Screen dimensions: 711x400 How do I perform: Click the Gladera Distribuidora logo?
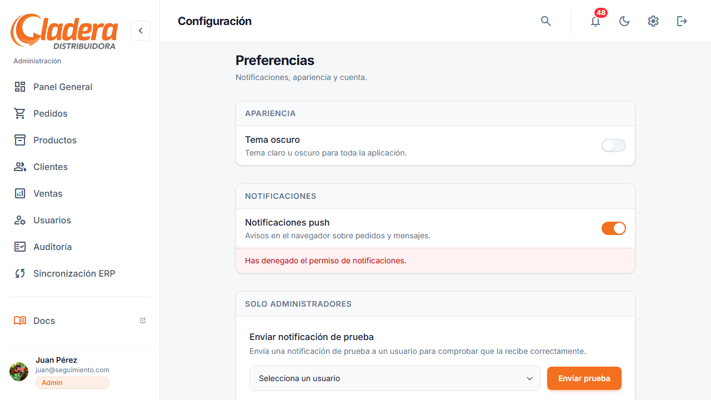pyautogui.click(x=64, y=32)
